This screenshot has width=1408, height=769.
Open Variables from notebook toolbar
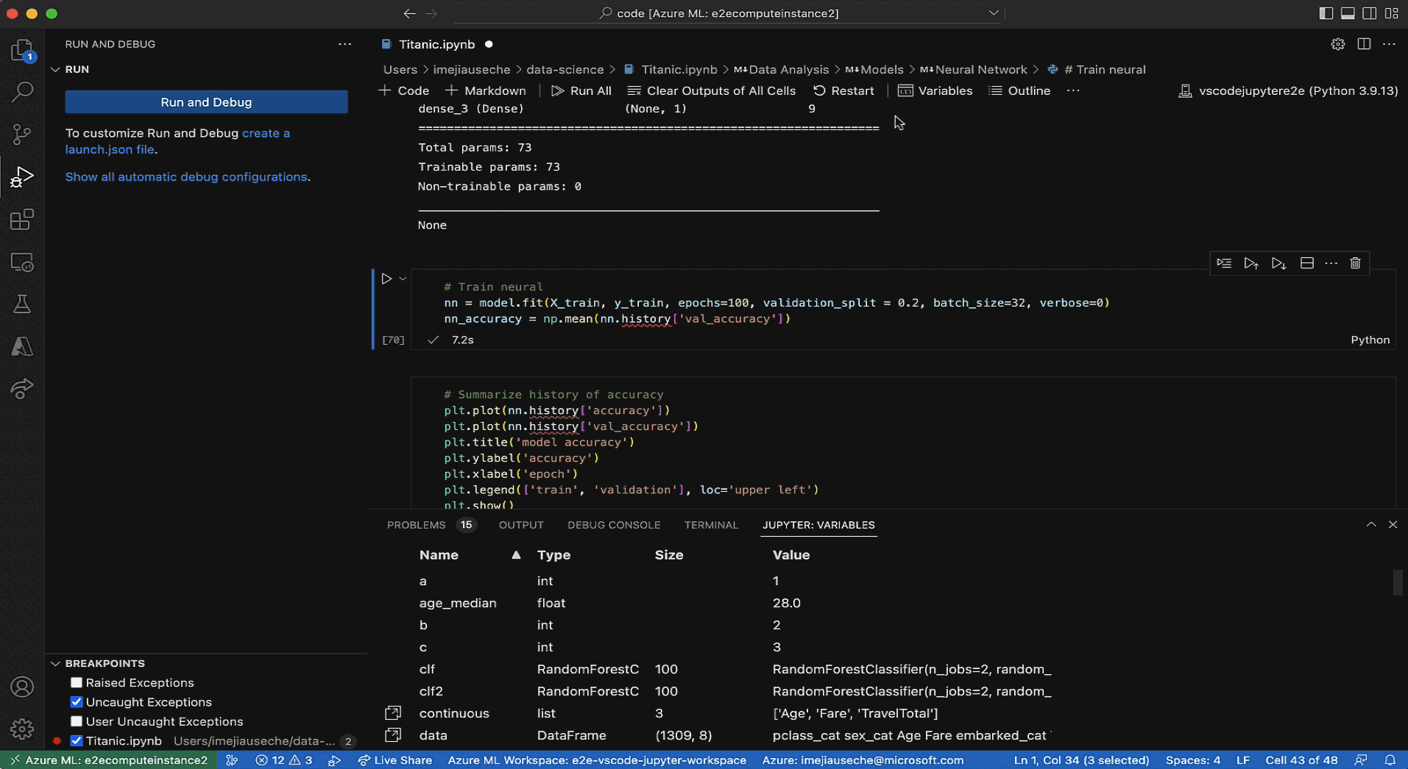pyautogui.click(x=935, y=90)
